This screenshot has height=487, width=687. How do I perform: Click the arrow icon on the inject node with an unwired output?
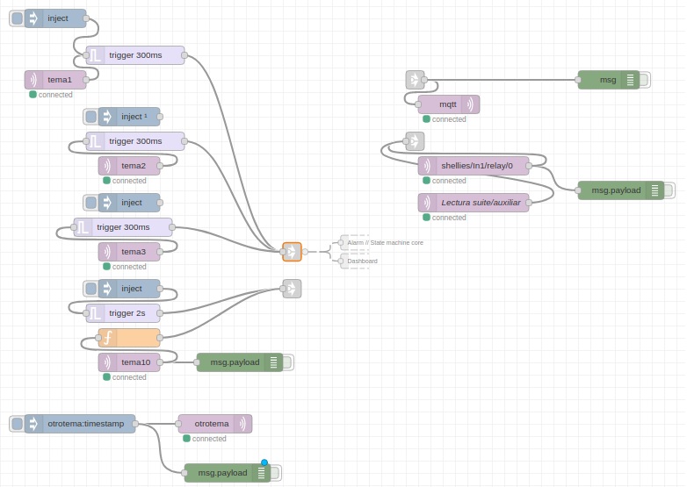click(107, 203)
